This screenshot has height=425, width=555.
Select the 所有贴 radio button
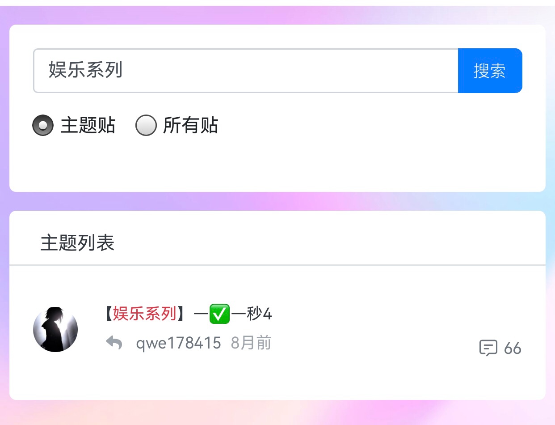[146, 125]
